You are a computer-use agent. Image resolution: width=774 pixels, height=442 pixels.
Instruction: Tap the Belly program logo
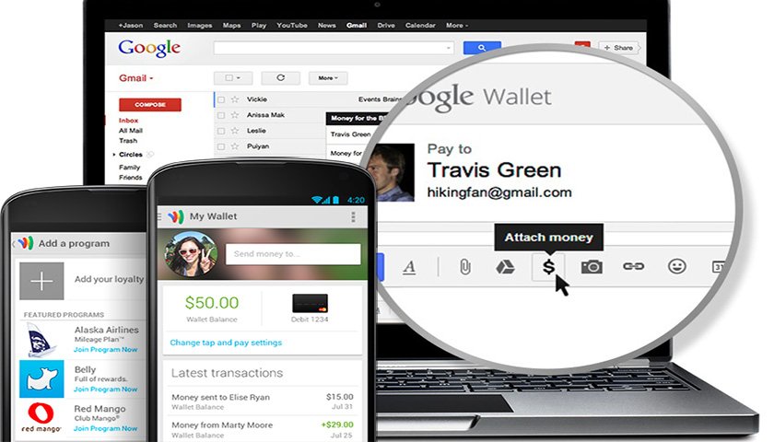tap(41, 378)
